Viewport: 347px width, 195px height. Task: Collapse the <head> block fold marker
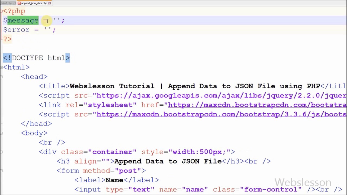1,77
